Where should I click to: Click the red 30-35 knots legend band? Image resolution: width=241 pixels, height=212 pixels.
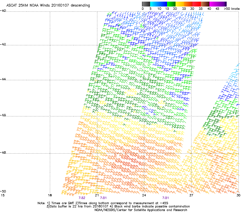coord(197,4)
